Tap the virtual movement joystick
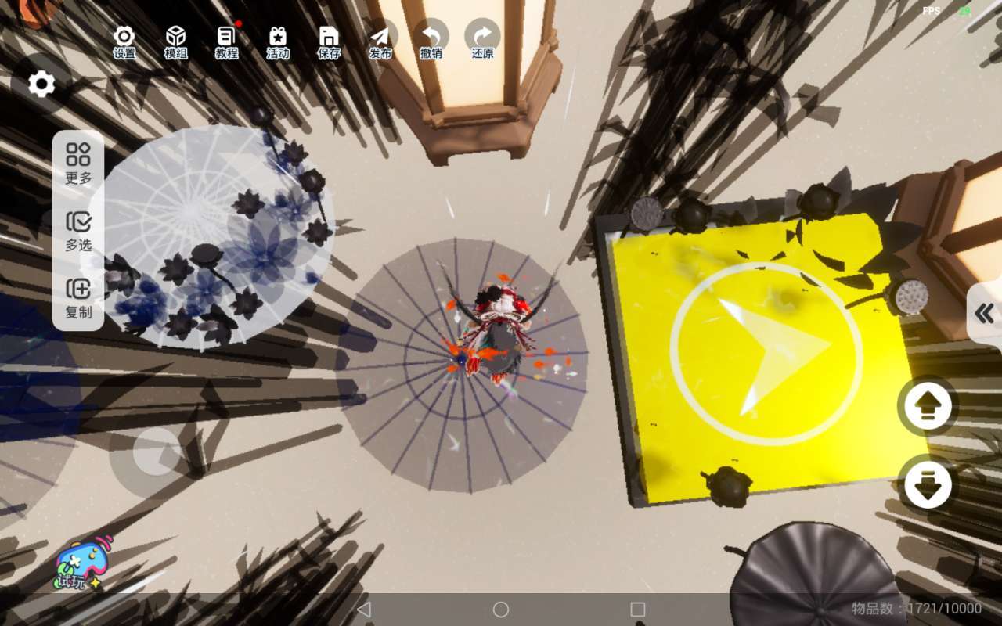Image resolution: width=1002 pixels, height=626 pixels. pyautogui.click(x=157, y=452)
